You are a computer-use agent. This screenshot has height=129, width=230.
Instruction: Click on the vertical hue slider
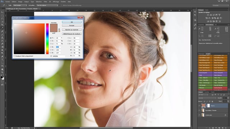(x=47, y=39)
